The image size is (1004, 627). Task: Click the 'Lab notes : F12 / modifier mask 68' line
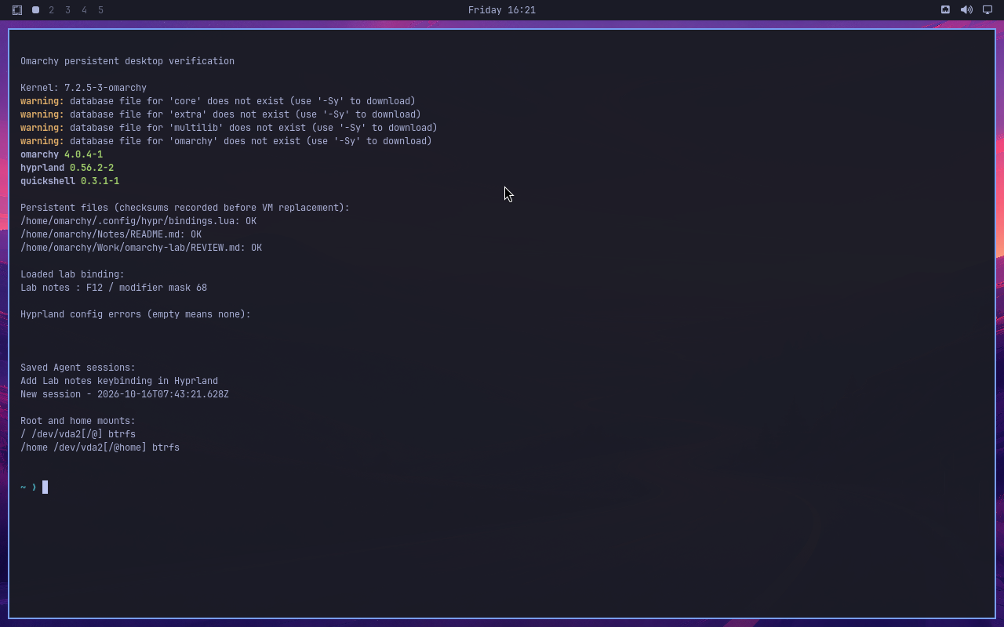(114, 288)
